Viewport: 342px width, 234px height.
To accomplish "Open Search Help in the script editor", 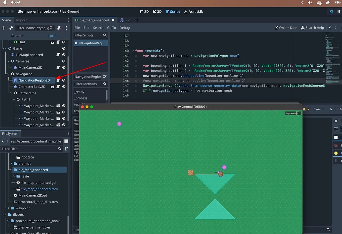I will pos(313,28).
